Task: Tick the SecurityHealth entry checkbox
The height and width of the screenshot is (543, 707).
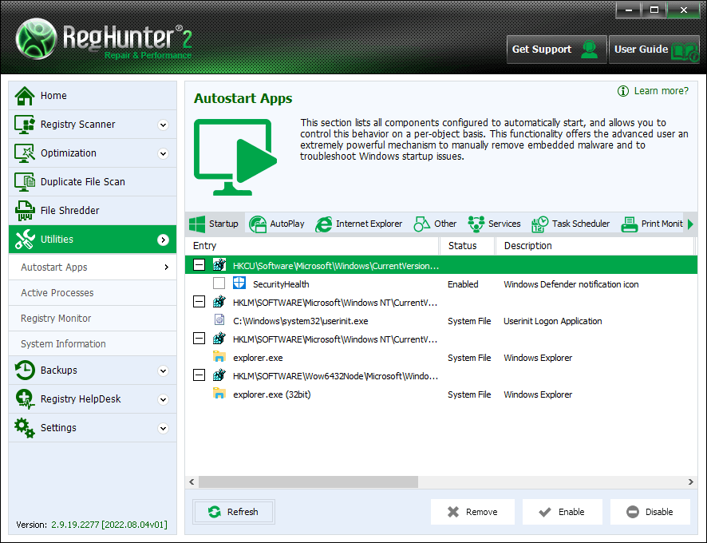Action: point(219,283)
